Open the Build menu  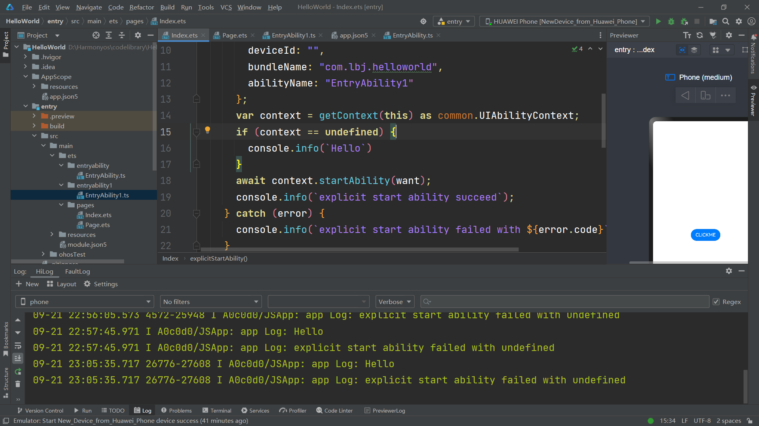click(167, 7)
